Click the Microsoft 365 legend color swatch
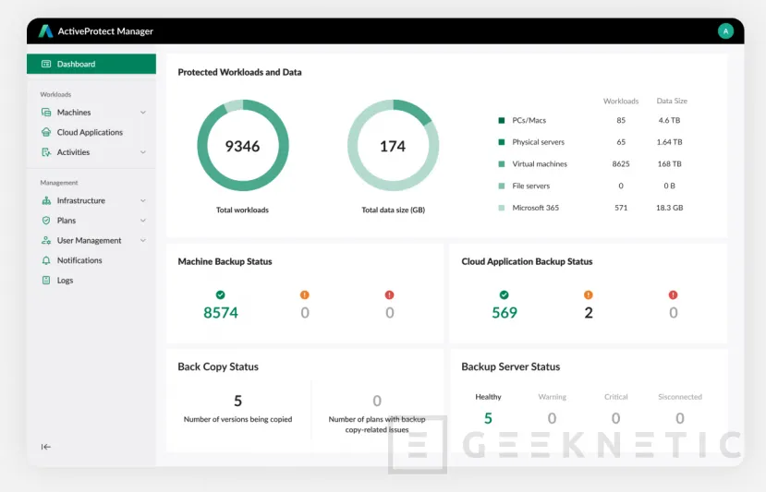The width and height of the screenshot is (766, 492). (x=501, y=208)
